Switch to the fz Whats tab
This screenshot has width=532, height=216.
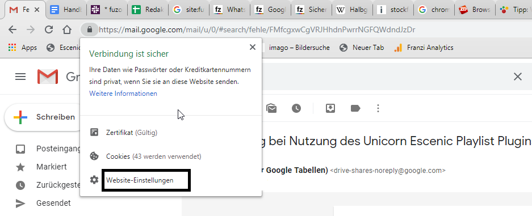tap(230, 10)
